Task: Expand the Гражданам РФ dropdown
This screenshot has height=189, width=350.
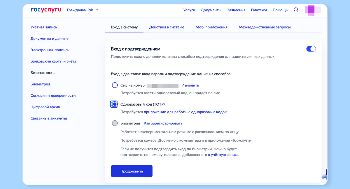Action: 83,10
